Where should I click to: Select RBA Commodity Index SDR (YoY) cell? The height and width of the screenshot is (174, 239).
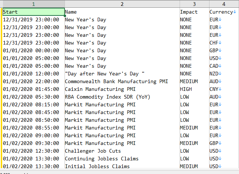(122, 97)
